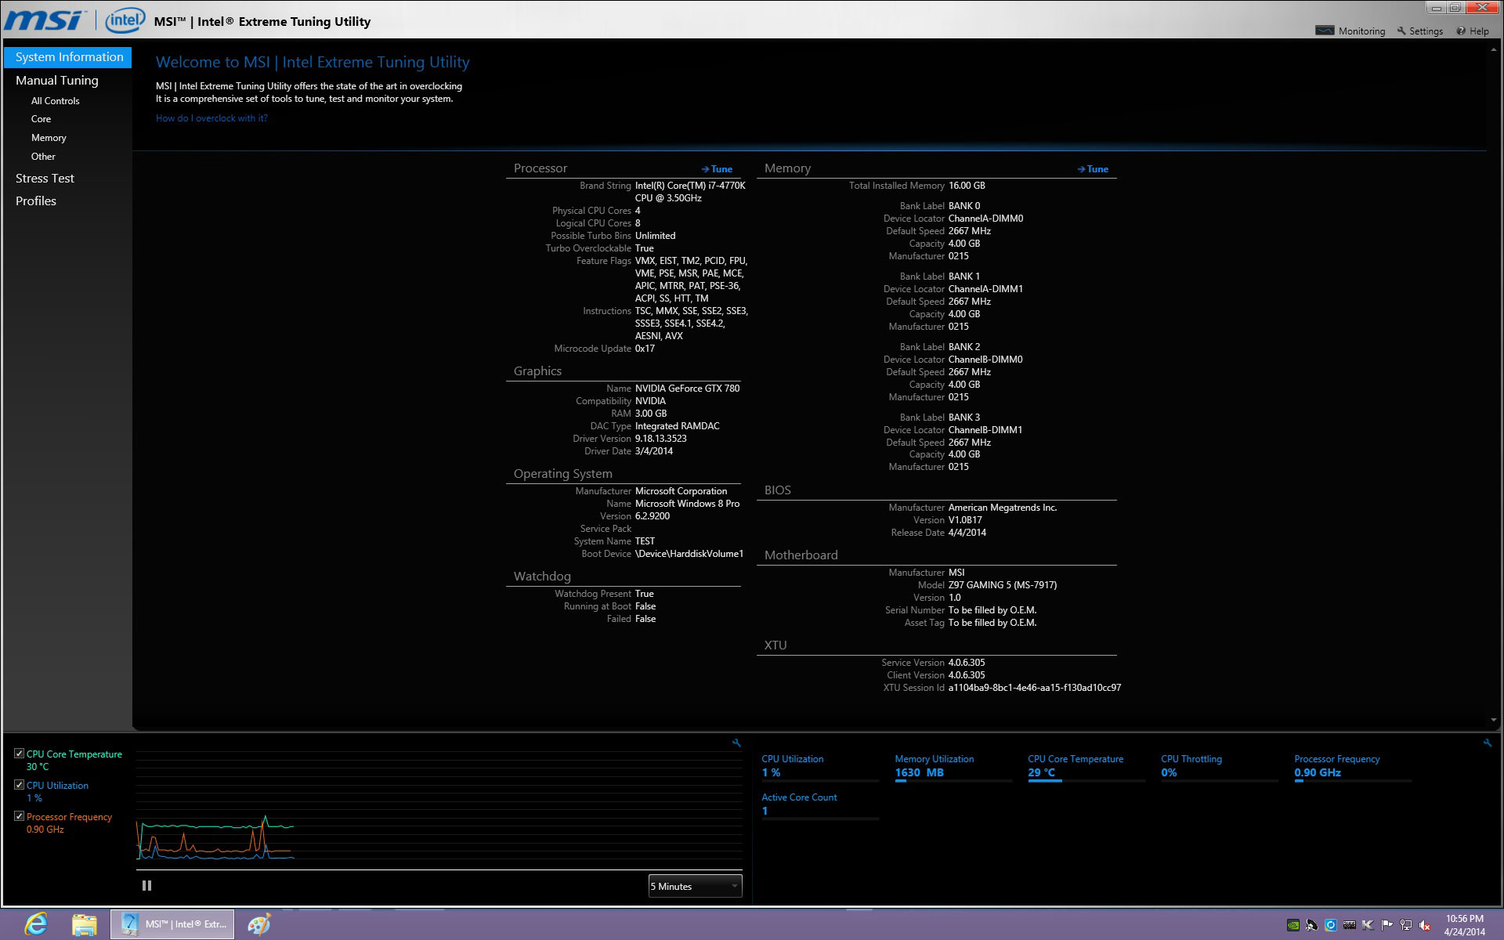Click the CPU Throttling 0% tile

click(x=1220, y=768)
